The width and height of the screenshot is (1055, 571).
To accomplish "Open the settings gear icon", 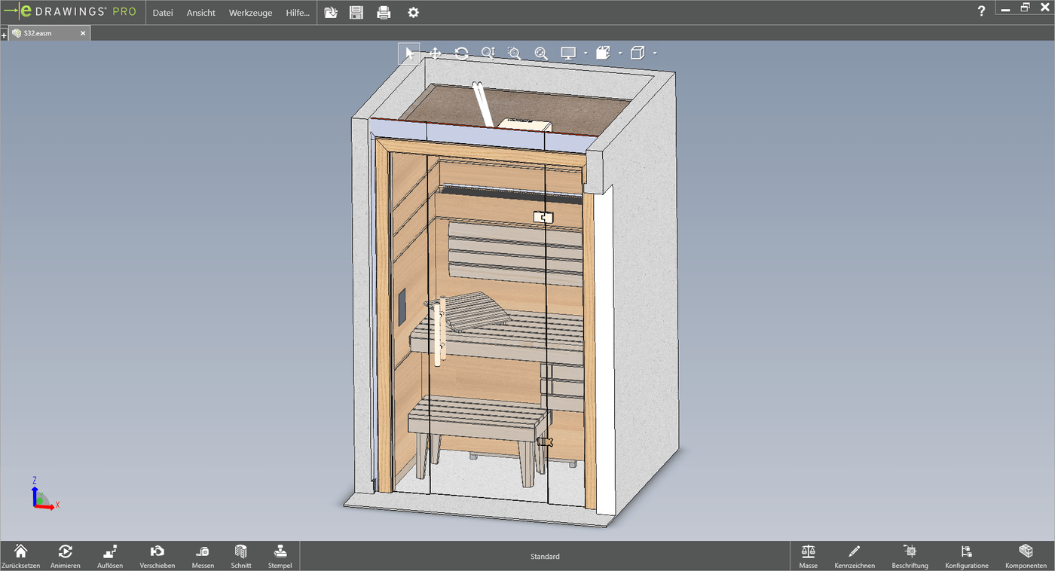I will (412, 12).
